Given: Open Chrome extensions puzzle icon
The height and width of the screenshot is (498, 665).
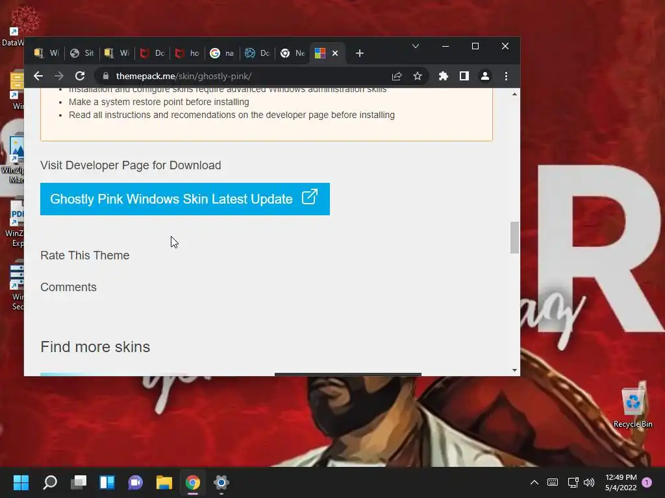Looking at the screenshot, I should (x=443, y=77).
